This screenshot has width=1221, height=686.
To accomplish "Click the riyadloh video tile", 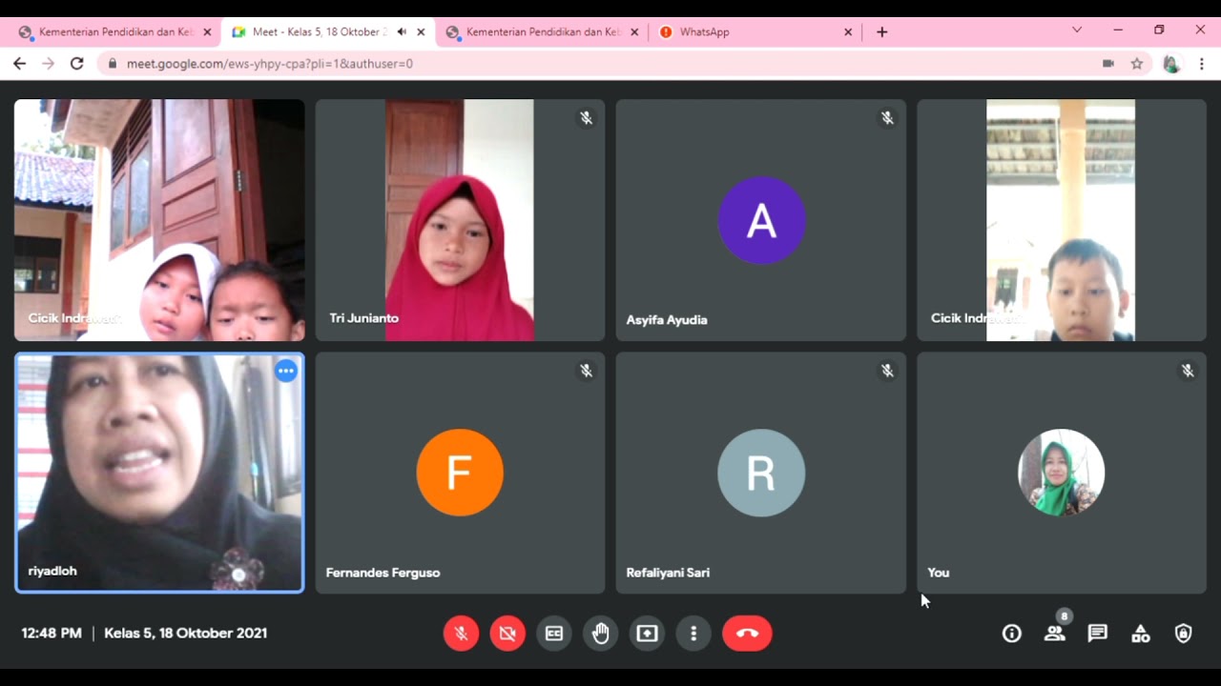I will coord(159,473).
